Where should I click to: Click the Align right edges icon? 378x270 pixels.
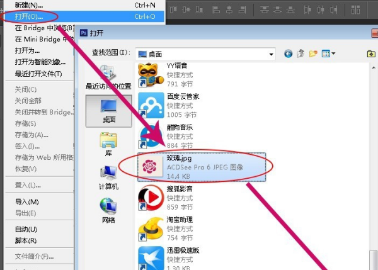coord(242,9)
